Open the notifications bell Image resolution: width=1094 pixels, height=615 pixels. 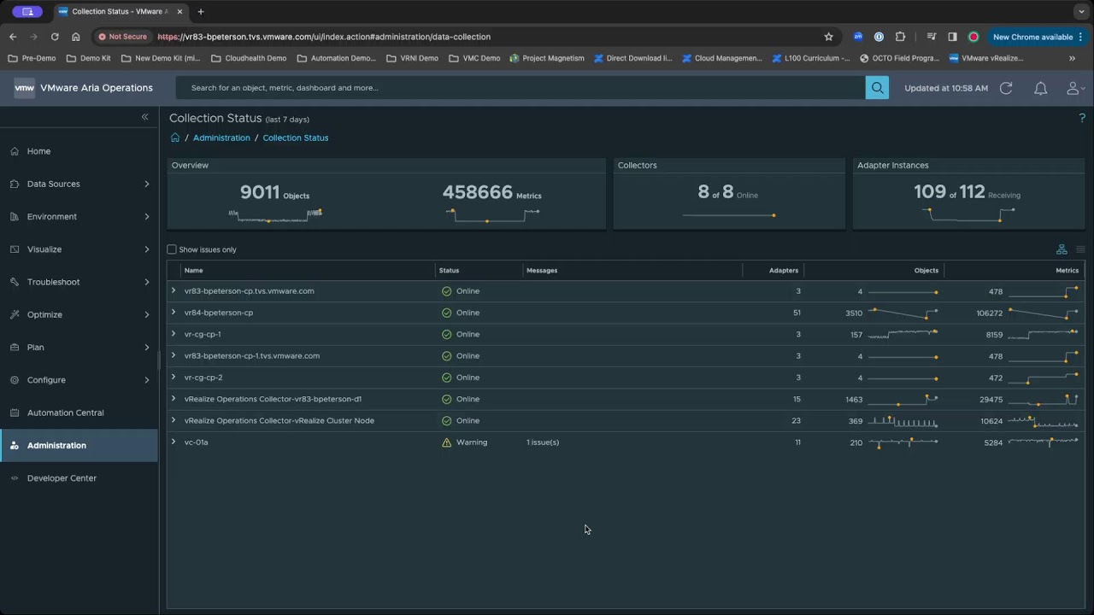1040,88
